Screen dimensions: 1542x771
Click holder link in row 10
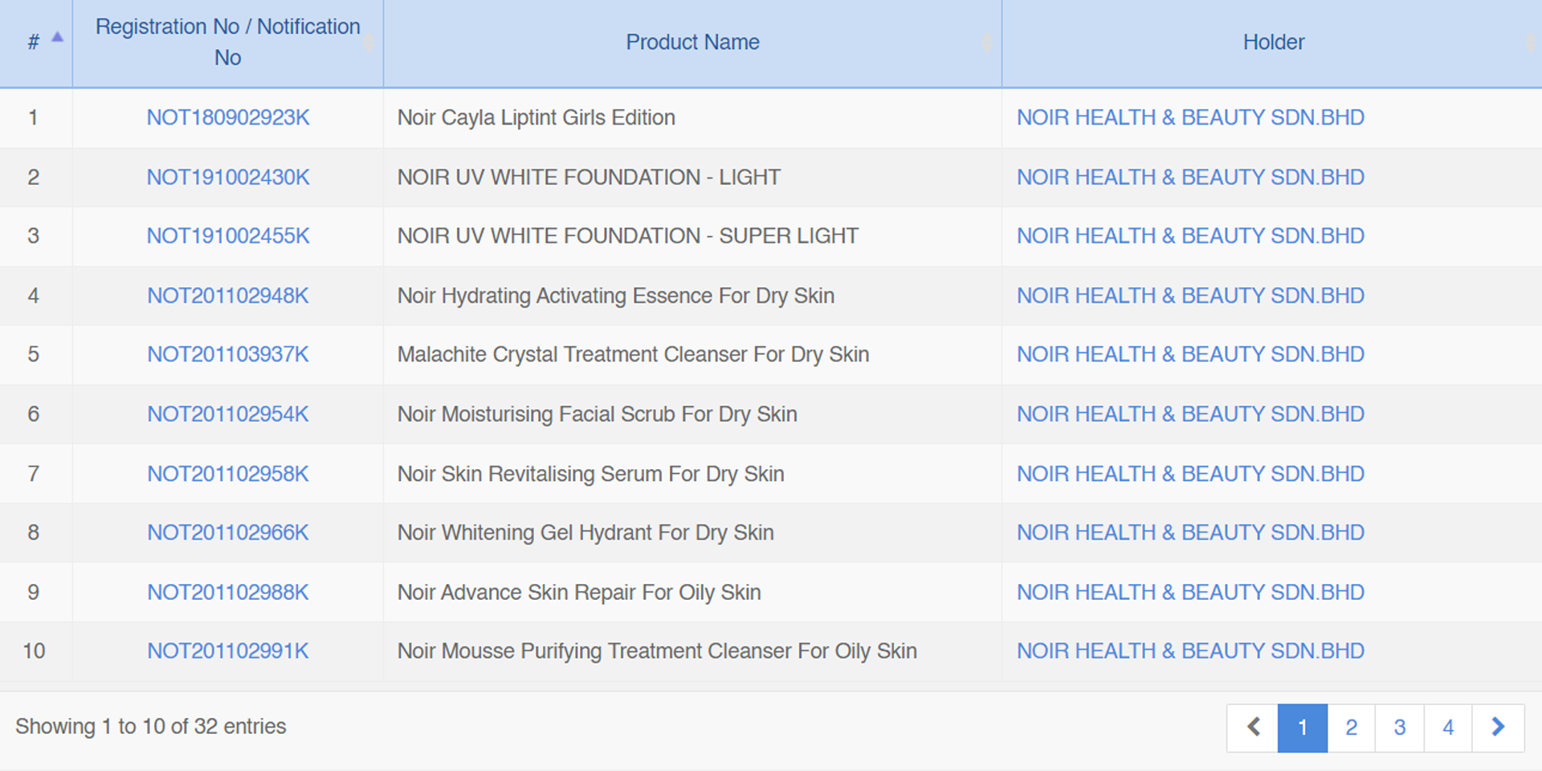tap(1190, 651)
